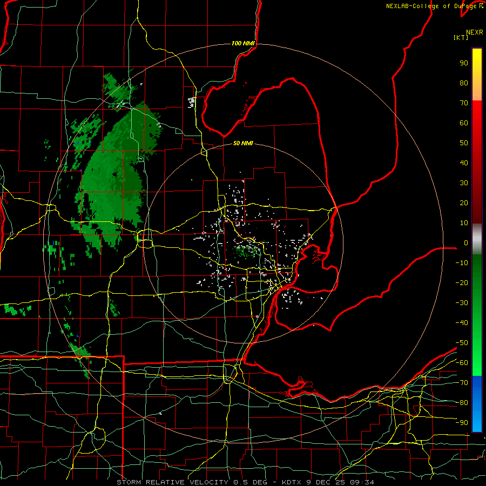Click the NEXR label above the legend

coord(475,32)
